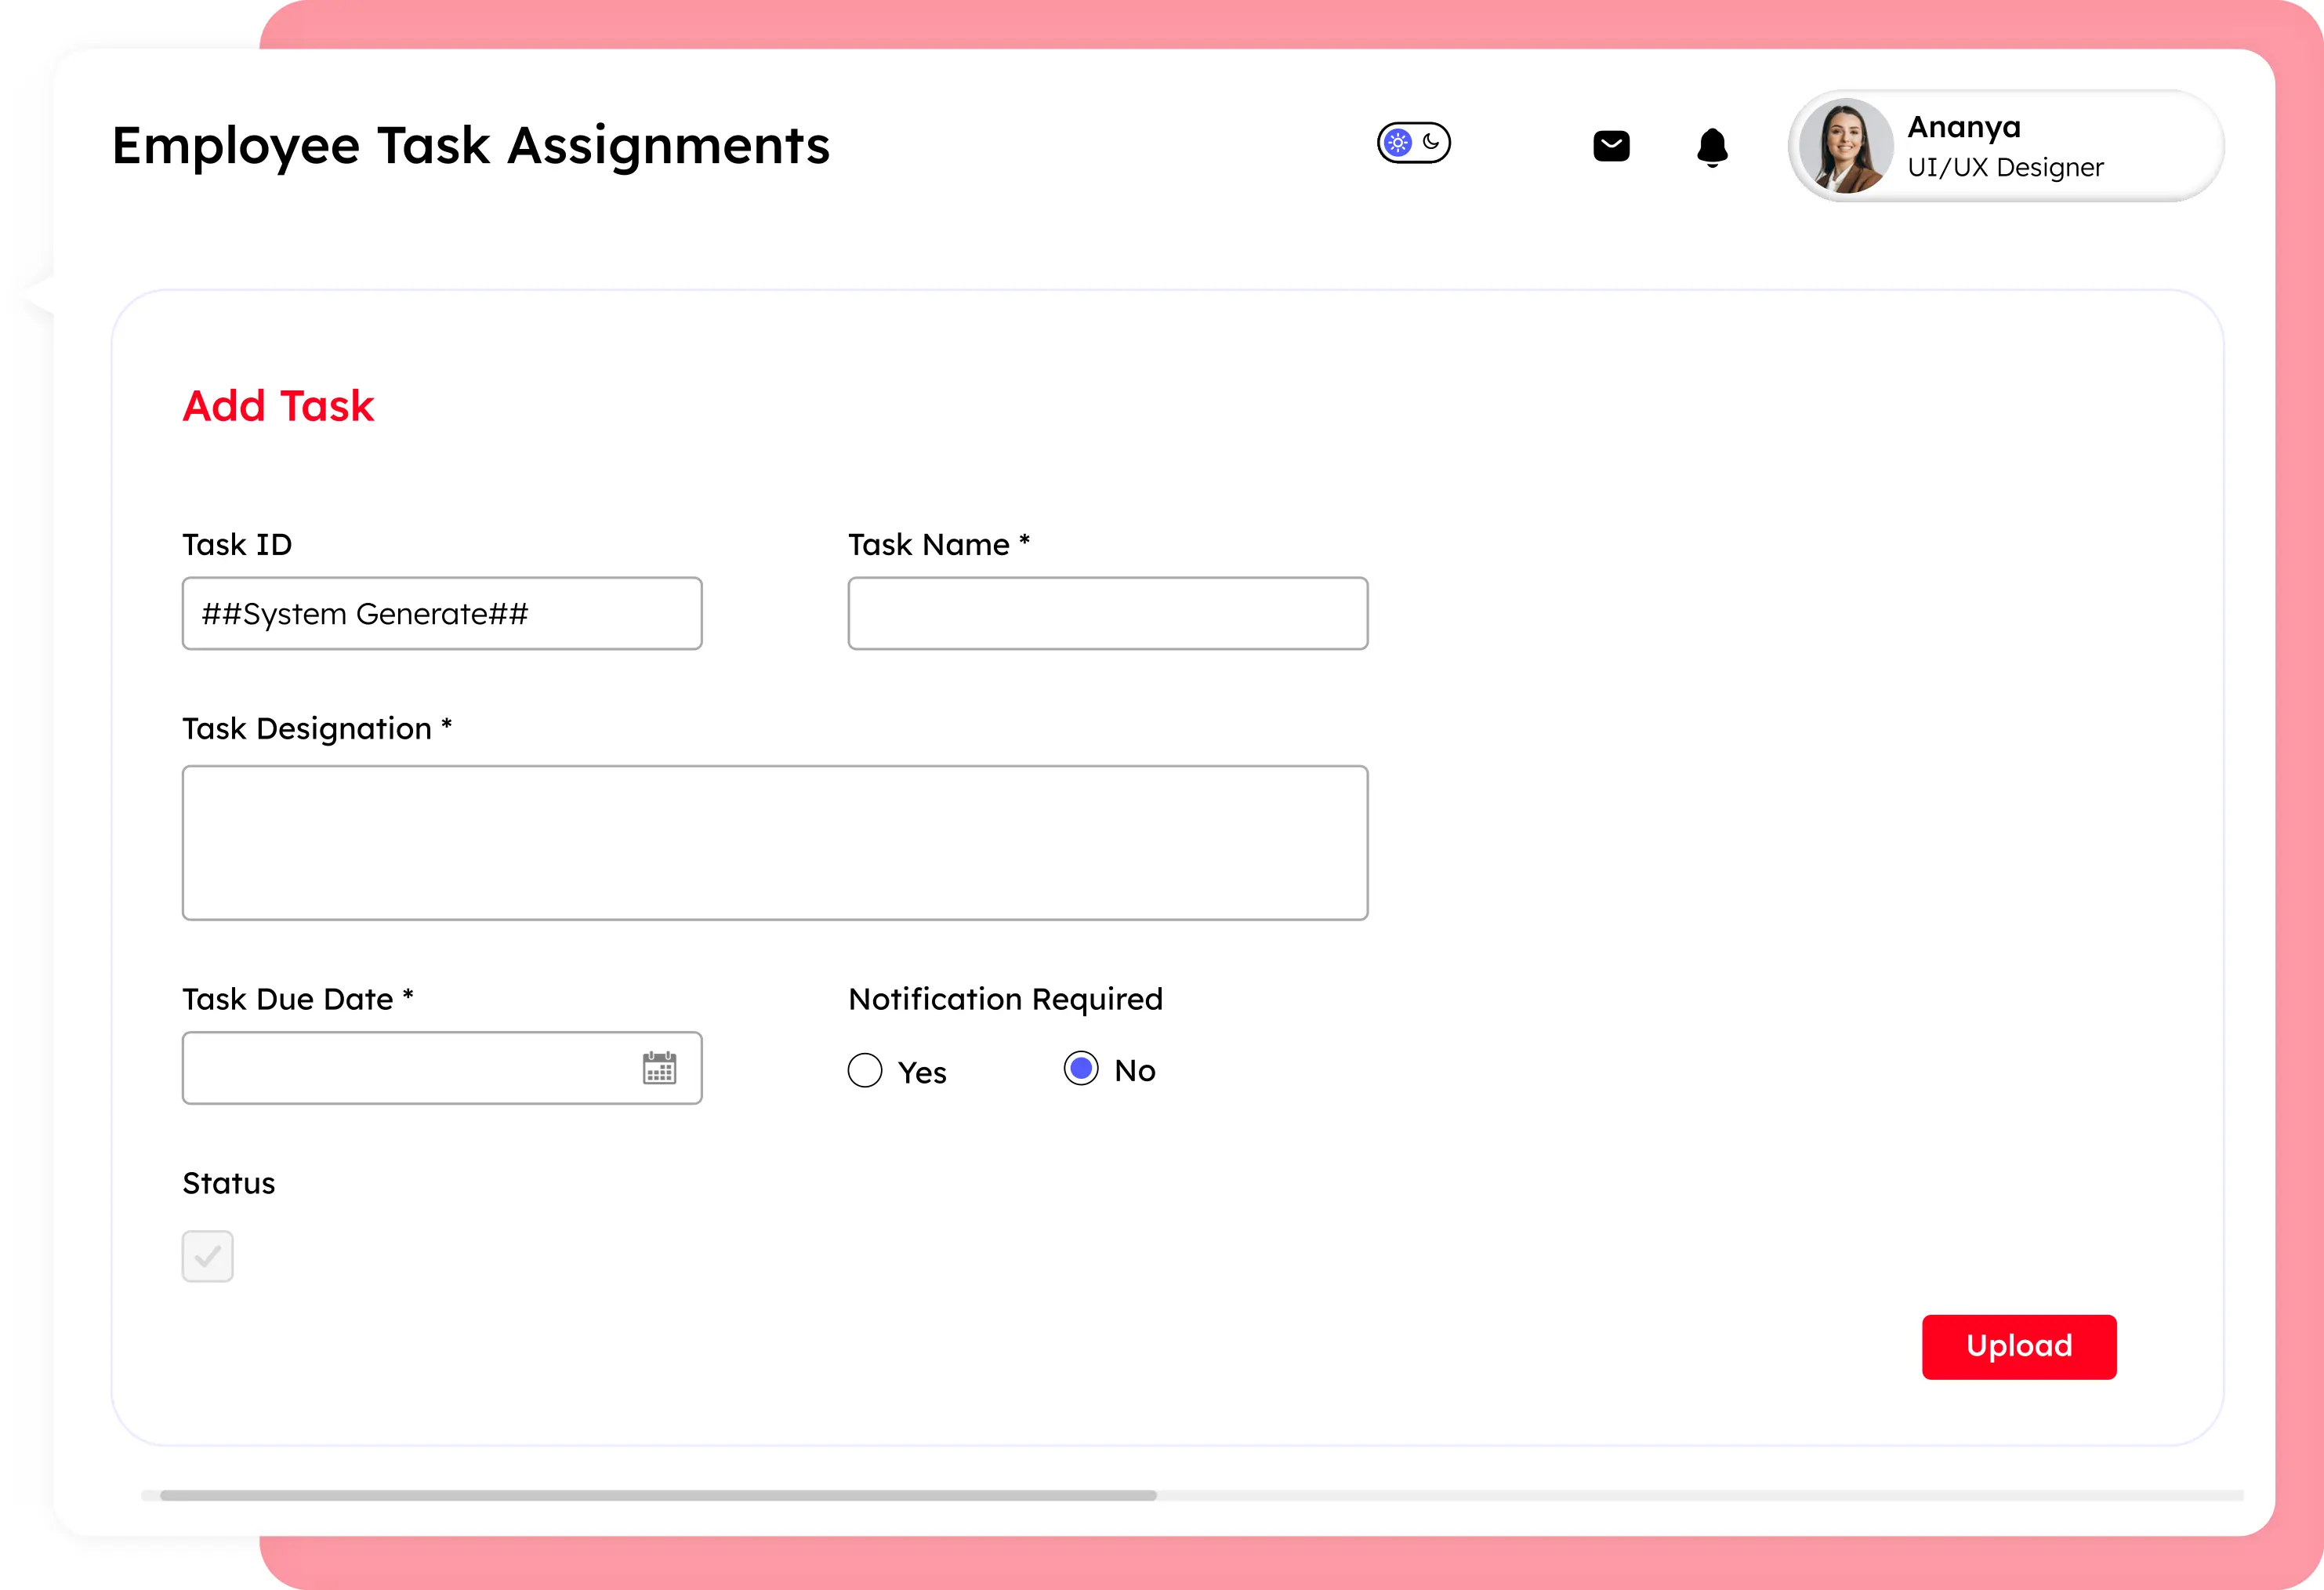The width and height of the screenshot is (2324, 1590).
Task: Click the Employee Task Assignments title
Action: point(470,146)
